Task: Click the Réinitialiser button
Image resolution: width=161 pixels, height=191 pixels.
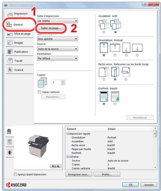Action: point(140,117)
